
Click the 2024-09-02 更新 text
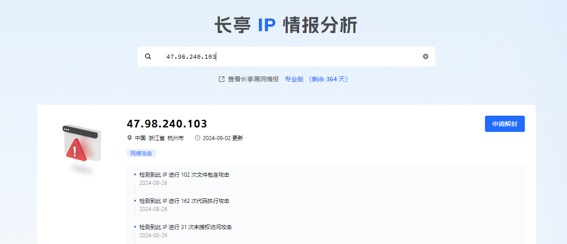pos(223,138)
